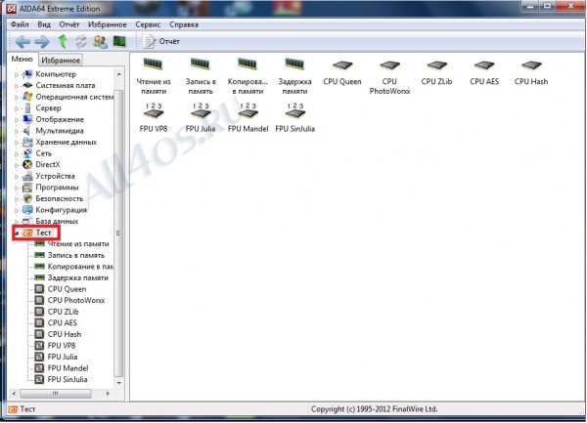The image size is (587, 423).
Task: Open the Вид menu
Action: pos(44,24)
